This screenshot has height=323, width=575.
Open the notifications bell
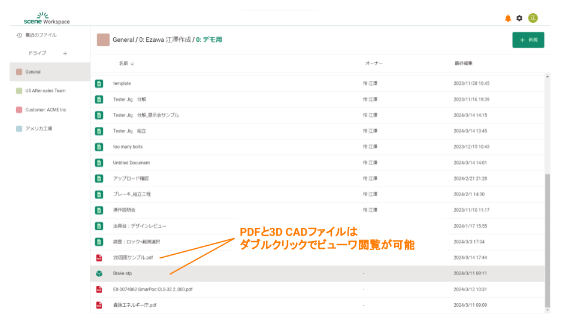click(x=508, y=19)
